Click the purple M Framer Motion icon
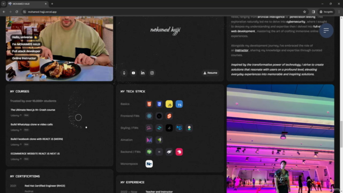The image size is (343, 193). 149,140
